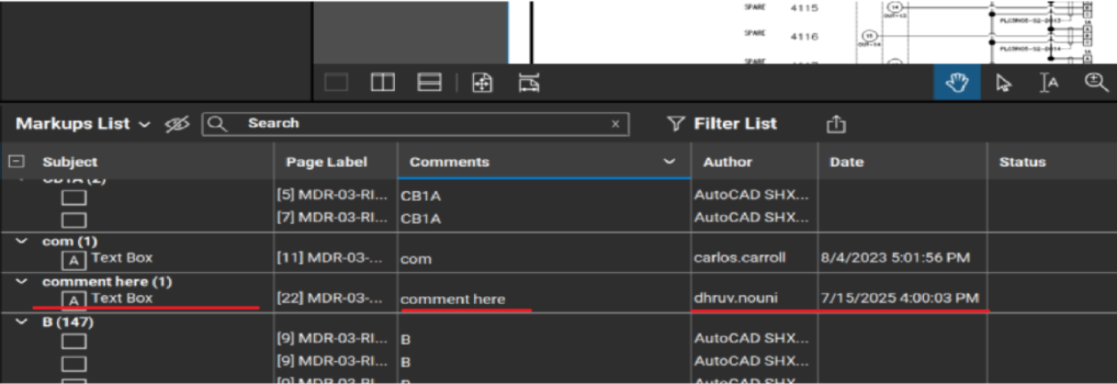
Task: Select the rectangle markup on page [7] MDR-03-RI
Action: pos(74,220)
